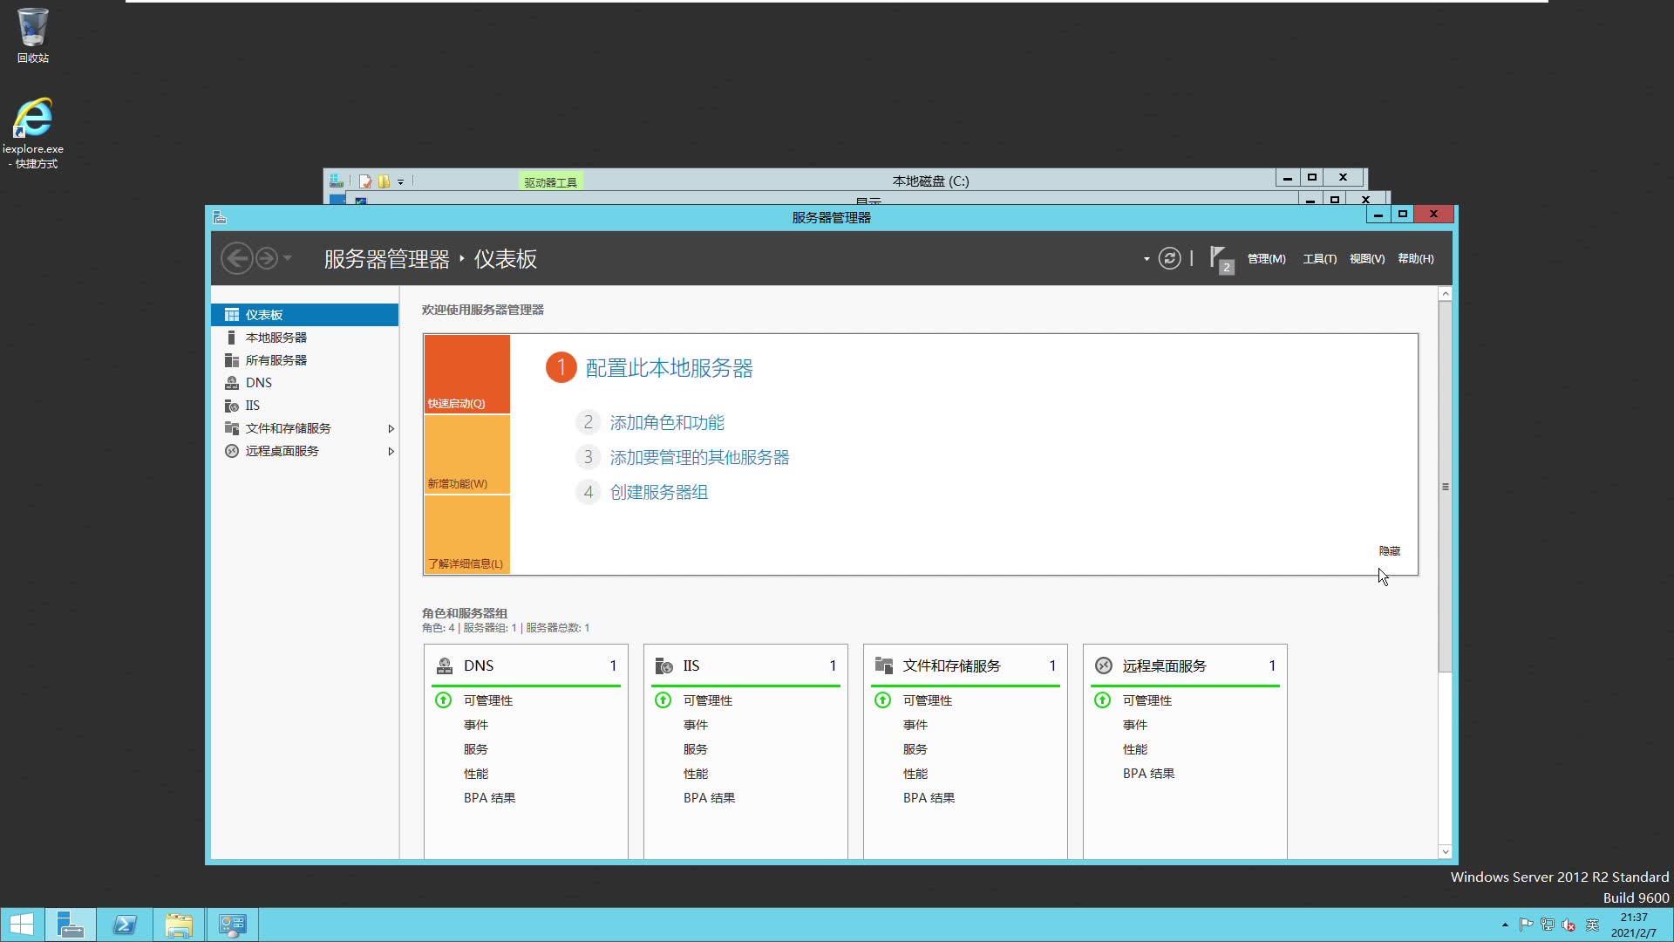Open the Recycle Bin desktop icon

[x=33, y=36]
